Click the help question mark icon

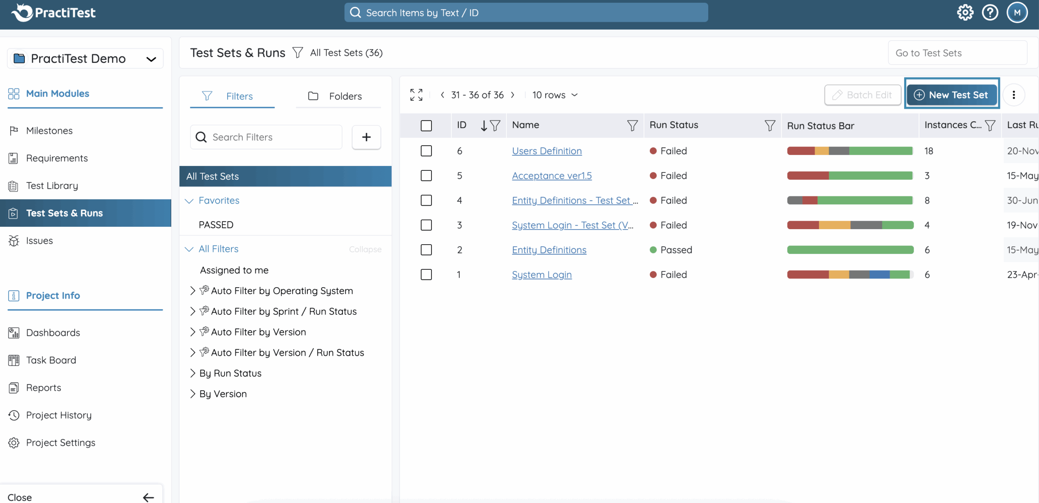tap(990, 13)
